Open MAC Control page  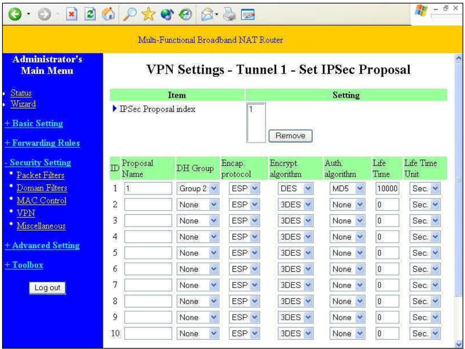tap(41, 201)
